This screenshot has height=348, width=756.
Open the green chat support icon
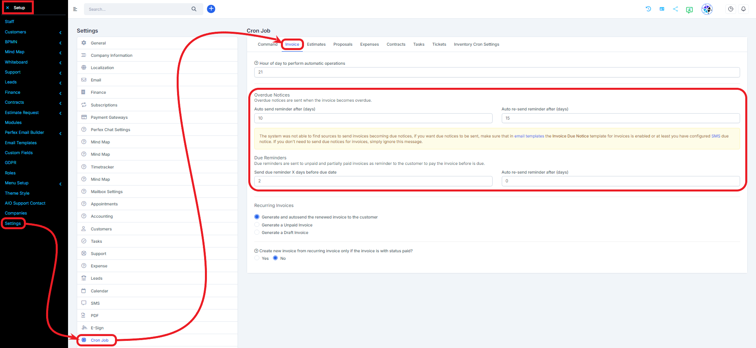click(689, 10)
